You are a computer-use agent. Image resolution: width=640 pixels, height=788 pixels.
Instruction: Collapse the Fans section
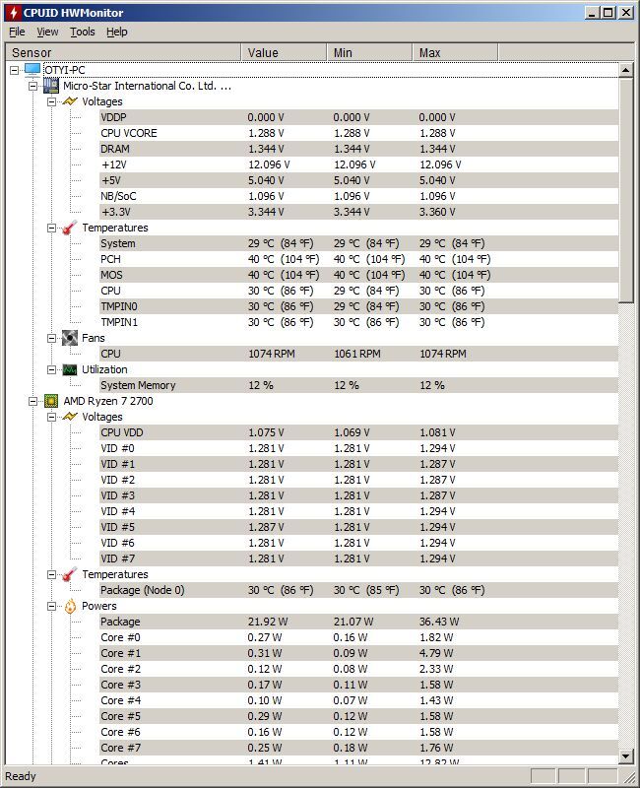pos(51,338)
